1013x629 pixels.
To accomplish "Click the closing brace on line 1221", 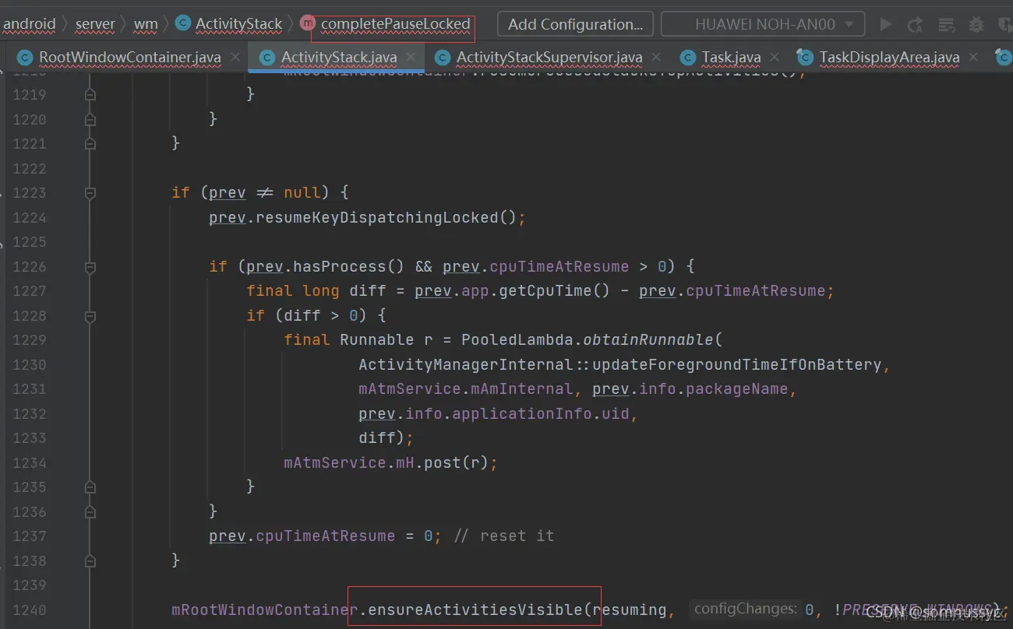I will [x=176, y=144].
